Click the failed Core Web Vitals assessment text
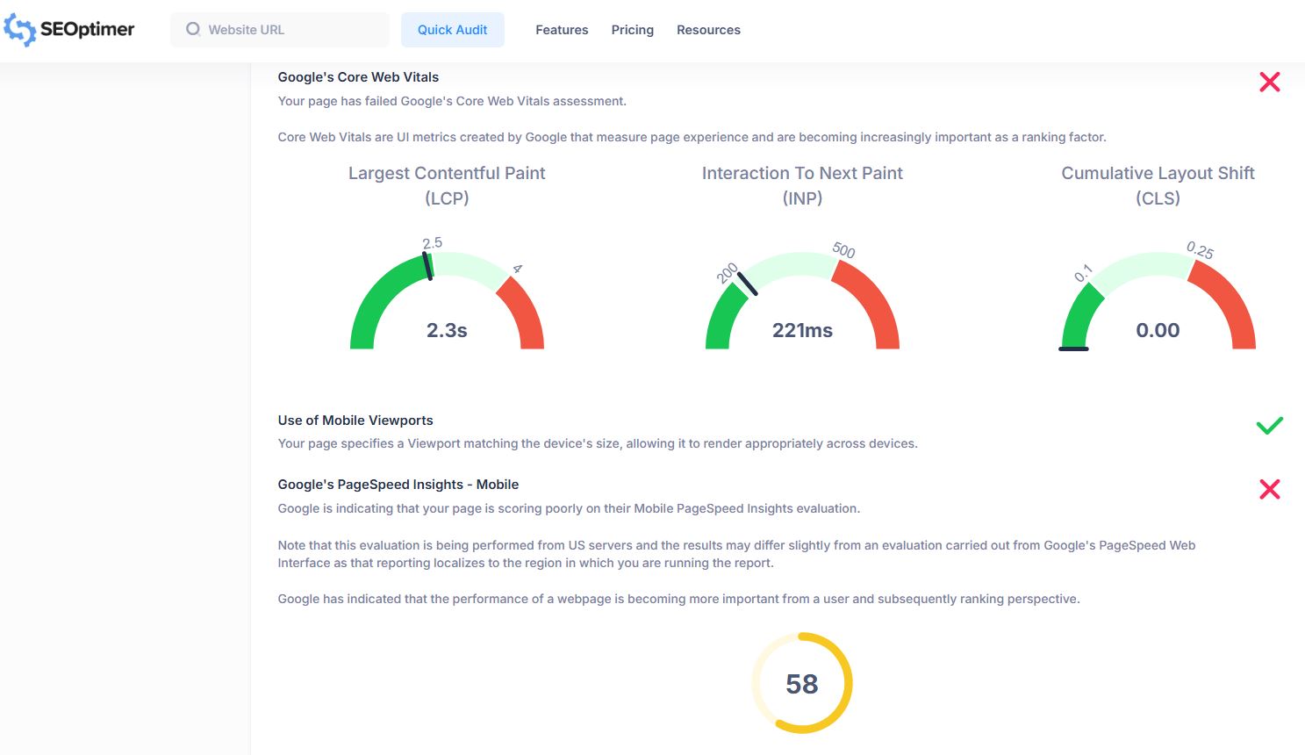 (452, 101)
